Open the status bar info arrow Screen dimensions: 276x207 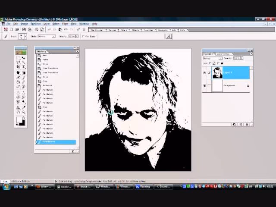pos(56,181)
